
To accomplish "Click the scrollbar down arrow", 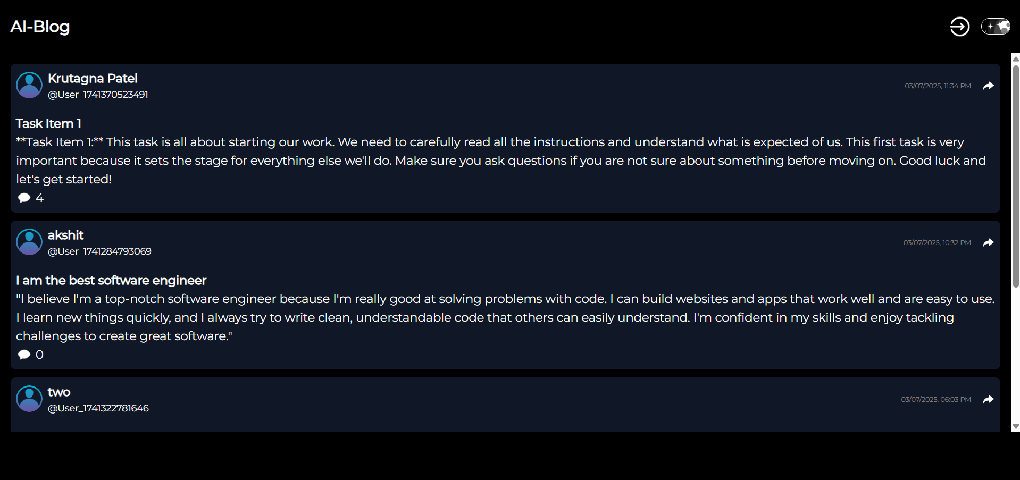I will tap(1015, 426).
